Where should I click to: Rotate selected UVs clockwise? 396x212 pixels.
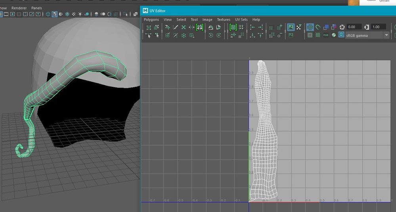pos(219,36)
